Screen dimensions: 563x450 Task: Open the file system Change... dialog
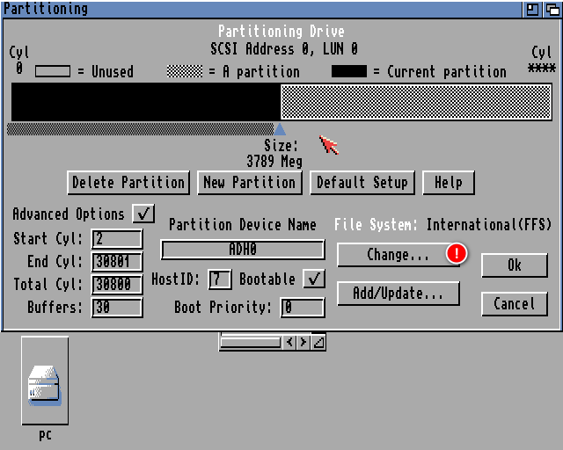pos(398,255)
